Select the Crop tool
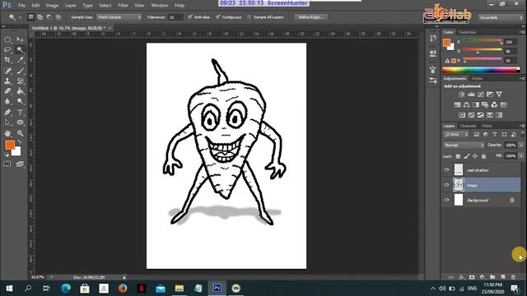527x296 pixels. coord(7,60)
